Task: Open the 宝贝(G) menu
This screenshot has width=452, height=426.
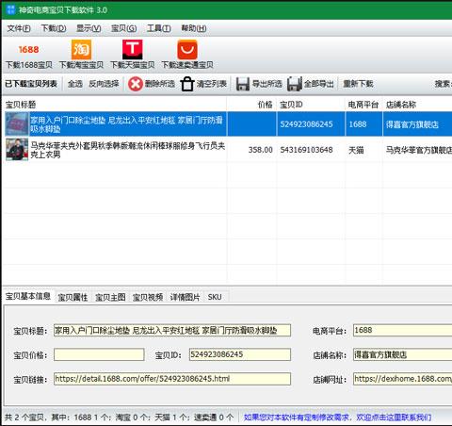Action: coord(123,28)
